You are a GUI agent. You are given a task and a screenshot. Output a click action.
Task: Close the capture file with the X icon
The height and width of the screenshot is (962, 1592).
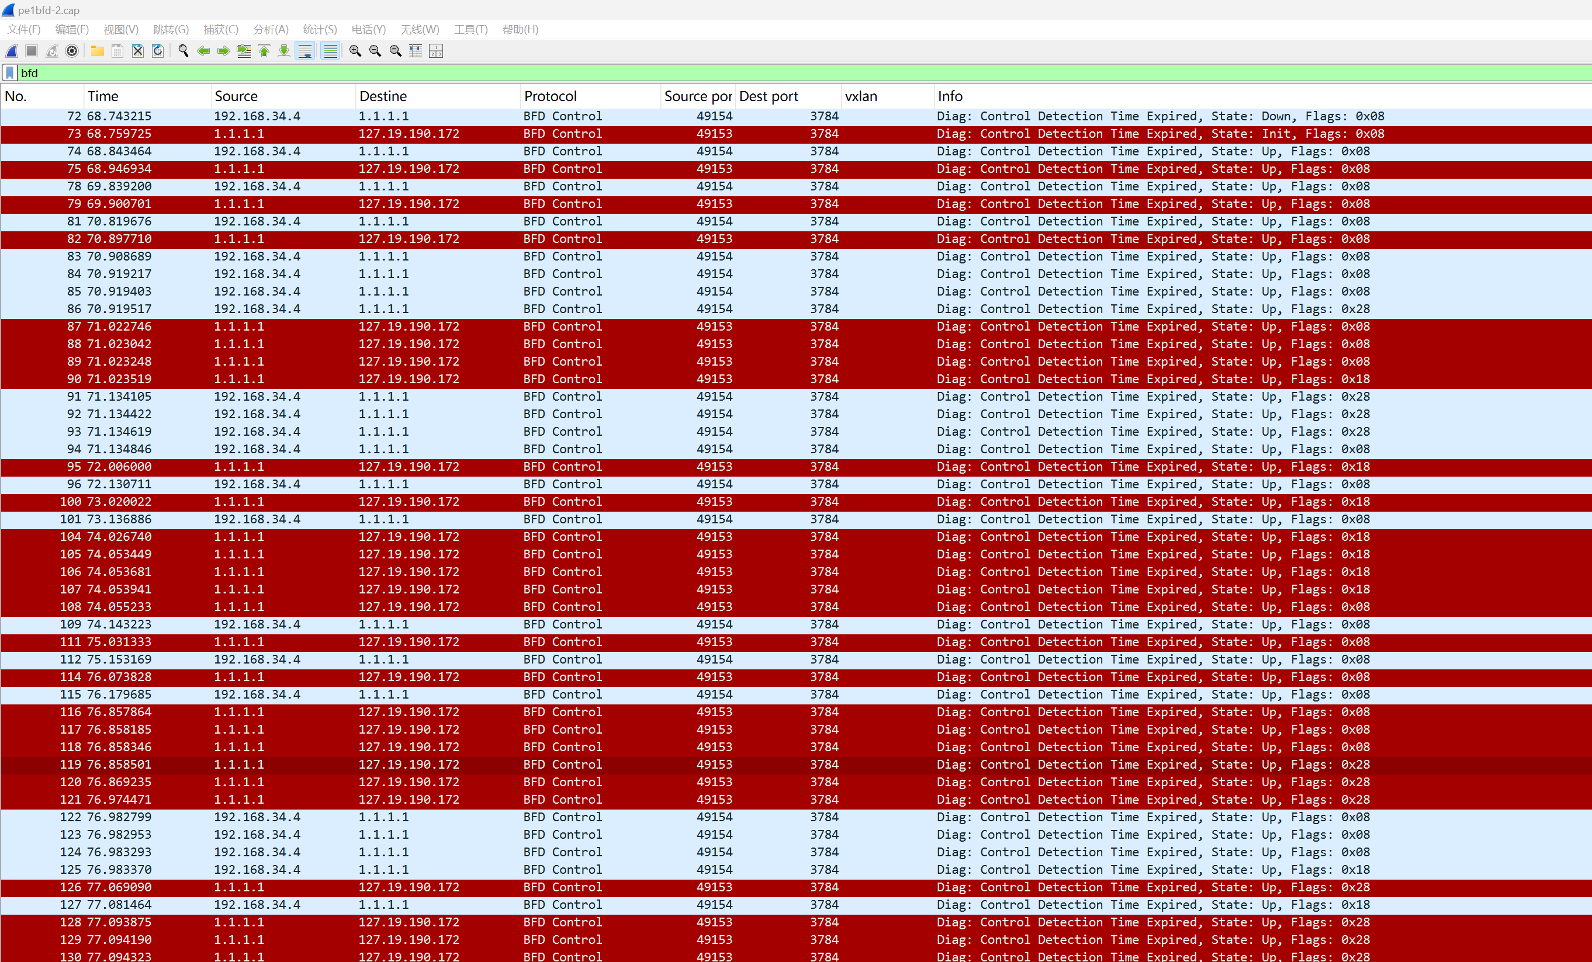coord(137,51)
